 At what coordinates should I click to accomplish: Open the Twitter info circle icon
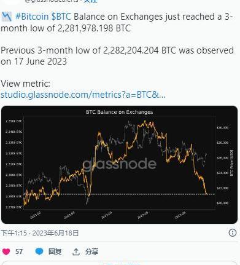point(233,232)
